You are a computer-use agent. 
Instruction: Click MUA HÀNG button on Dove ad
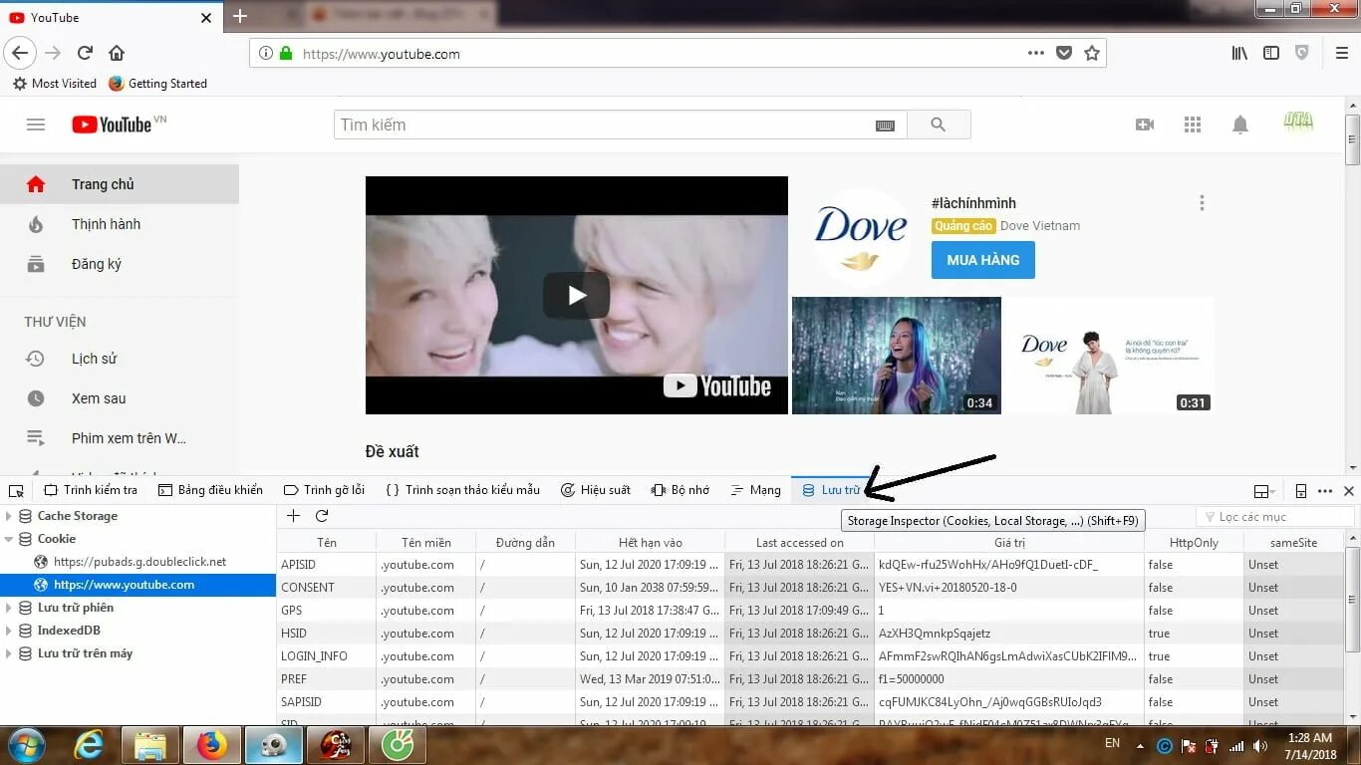point(982,260)
